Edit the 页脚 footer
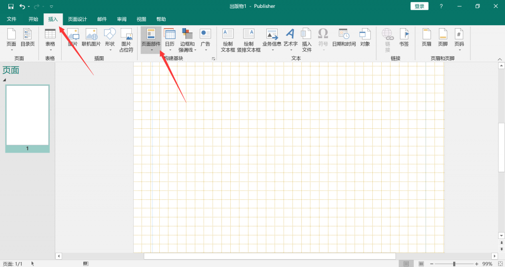The height and width of the screenshot is (267, 505). coord(443,38)
